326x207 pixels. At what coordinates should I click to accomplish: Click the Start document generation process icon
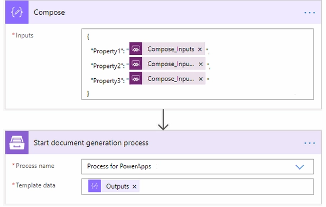[x=17, y=142]
